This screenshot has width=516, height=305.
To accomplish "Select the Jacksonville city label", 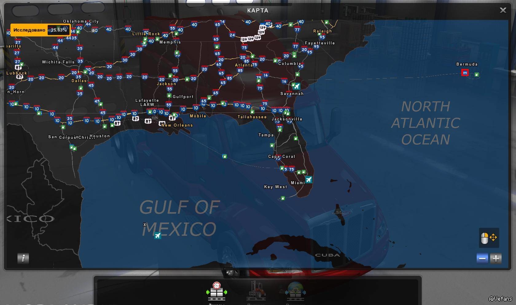I will pos(287,119).
